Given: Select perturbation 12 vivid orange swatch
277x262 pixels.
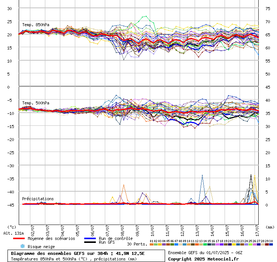Looking at the screenshot, I should coord(197,244).
